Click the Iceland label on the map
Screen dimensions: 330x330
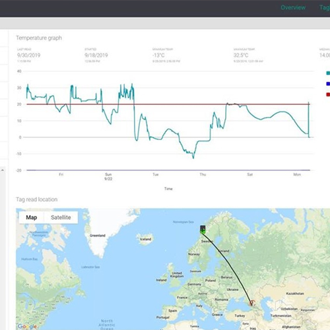pyautogui.click(x=146, y=239)
